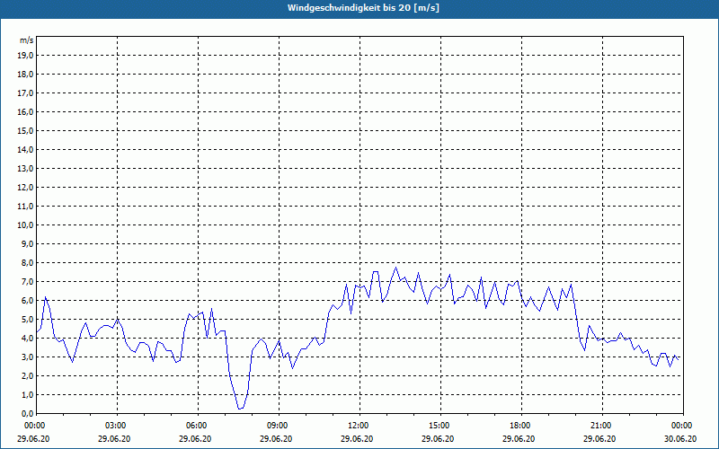Click on the 12,0 axis label

coord(25,187)
